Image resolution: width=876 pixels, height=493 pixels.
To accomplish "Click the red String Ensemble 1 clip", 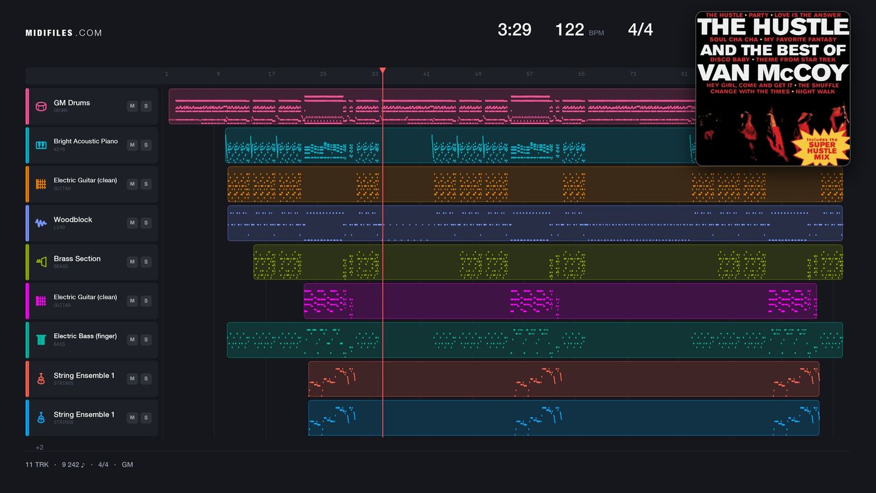I will [564, 379].
